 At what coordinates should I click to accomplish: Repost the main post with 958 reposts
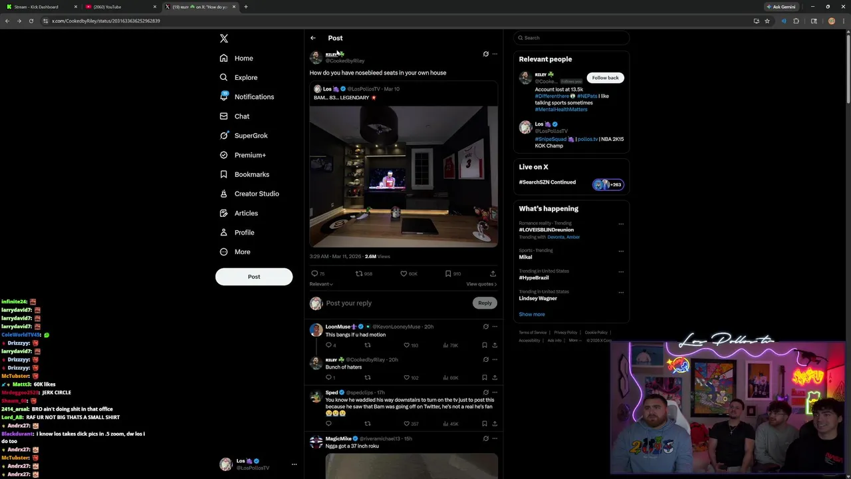(364, 273)
